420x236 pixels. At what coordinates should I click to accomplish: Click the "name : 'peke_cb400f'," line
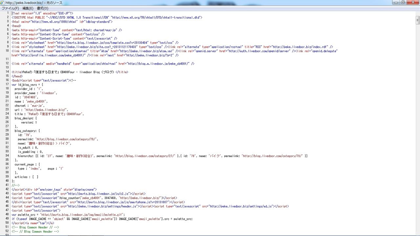[x=31, y=102]
